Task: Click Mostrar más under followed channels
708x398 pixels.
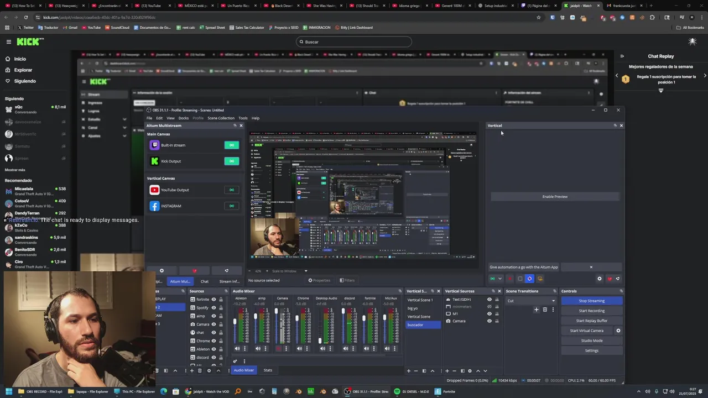Action: click(x=15, y=170)
